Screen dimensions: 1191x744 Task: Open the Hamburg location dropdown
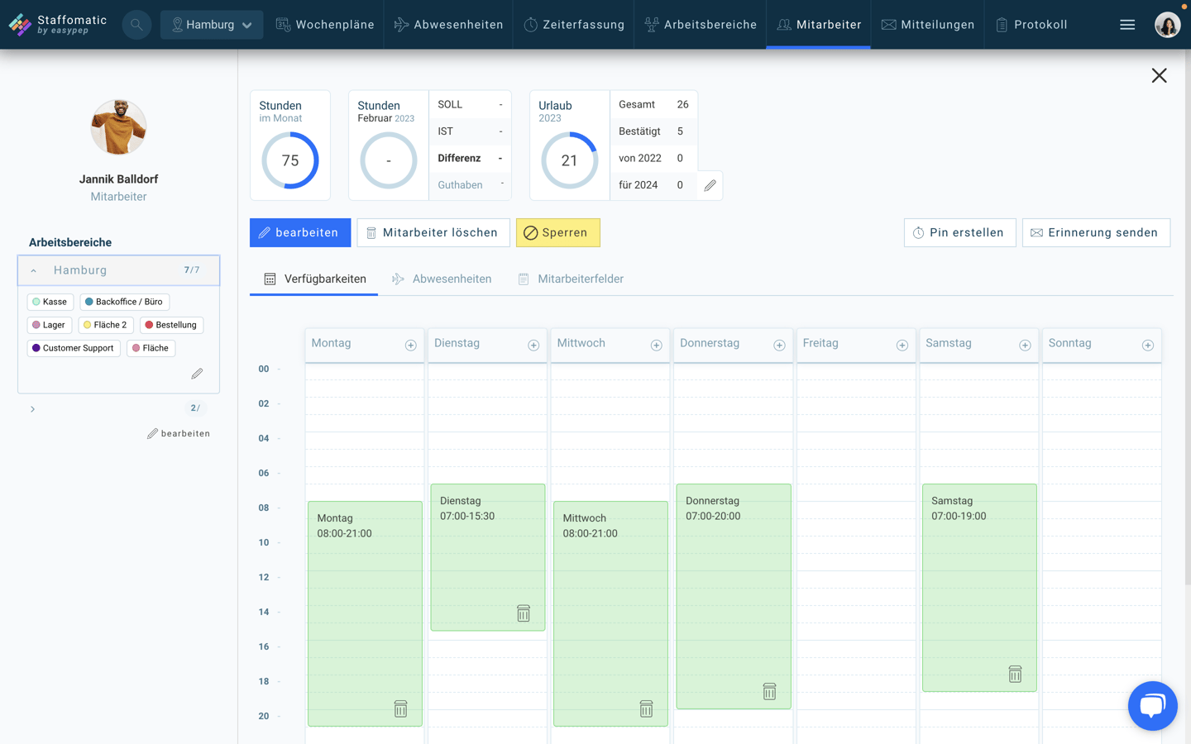[212, 24]
